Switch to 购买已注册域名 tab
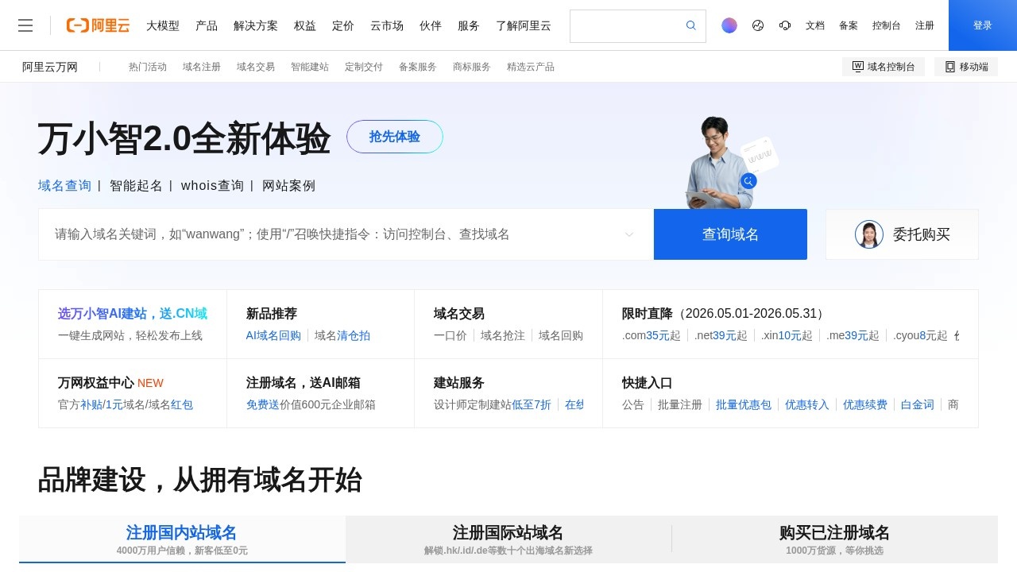The image size is (1017, 572). (834, 539)
